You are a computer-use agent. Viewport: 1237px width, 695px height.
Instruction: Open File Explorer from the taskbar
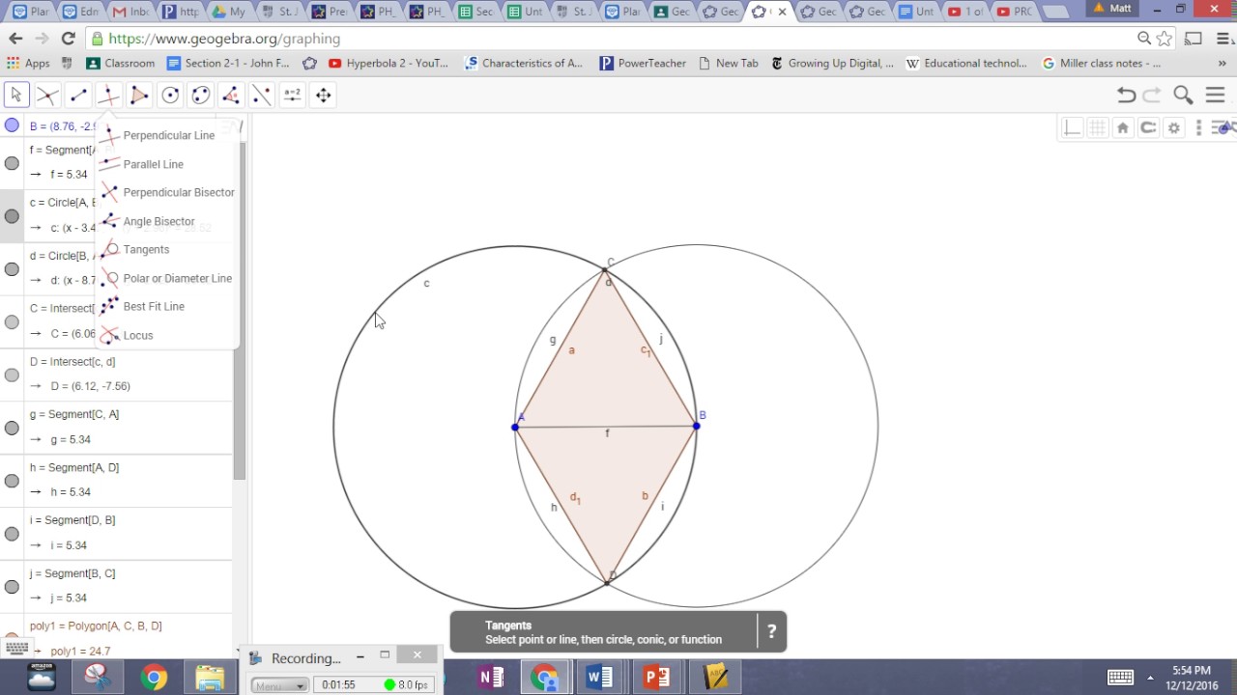pos(210,678)
